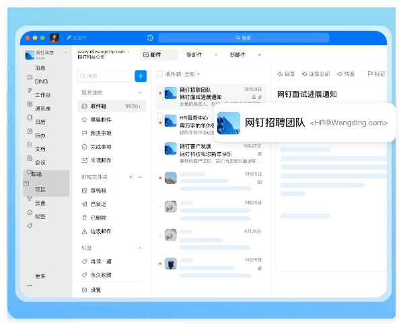Click 网钉招聘团队 avatar in sender popup card

229,123
